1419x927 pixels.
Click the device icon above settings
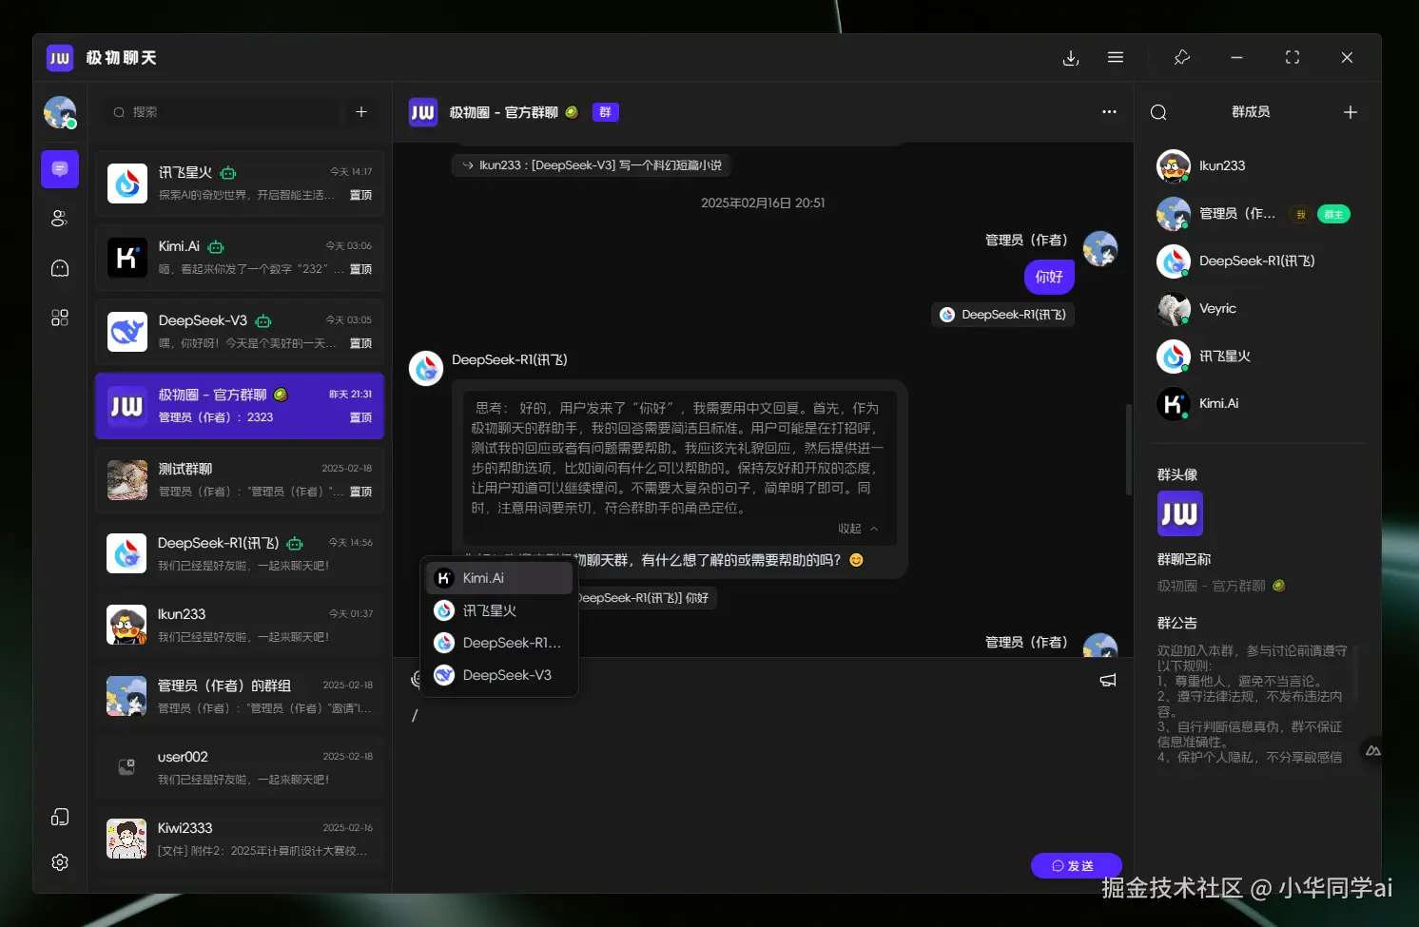click(x=60, y=818)
